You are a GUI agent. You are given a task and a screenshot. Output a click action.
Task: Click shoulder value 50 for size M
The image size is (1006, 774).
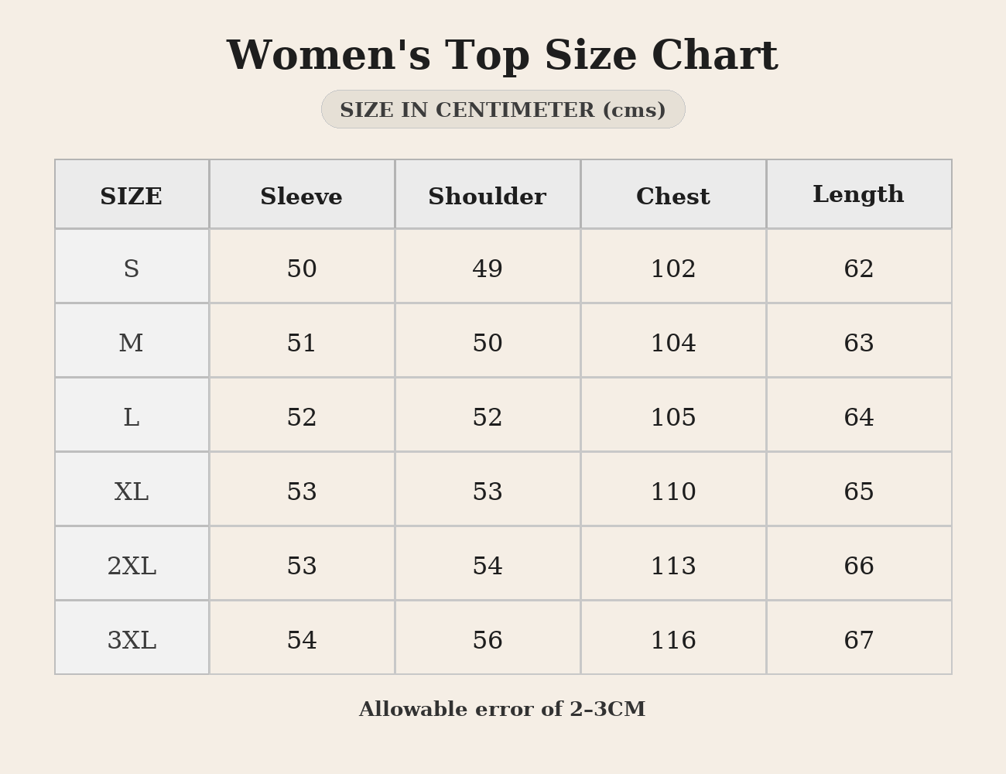pyautogui.click(x=488, y=343)
